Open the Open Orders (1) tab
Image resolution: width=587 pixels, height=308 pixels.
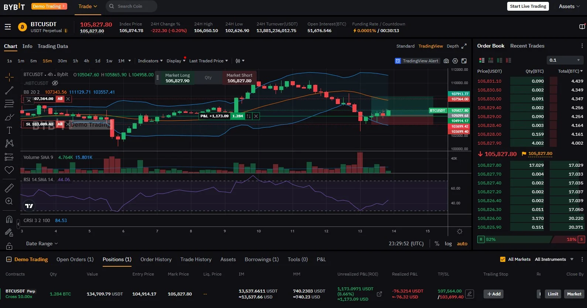point(75,259)
